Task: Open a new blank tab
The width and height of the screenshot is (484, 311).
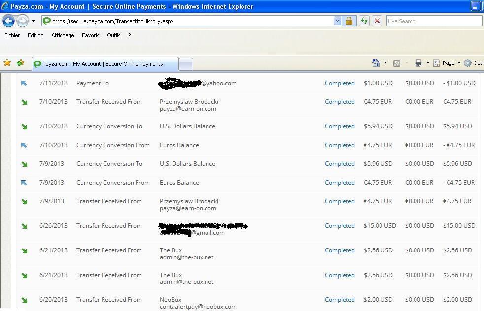Action: [x=186, y=64]
